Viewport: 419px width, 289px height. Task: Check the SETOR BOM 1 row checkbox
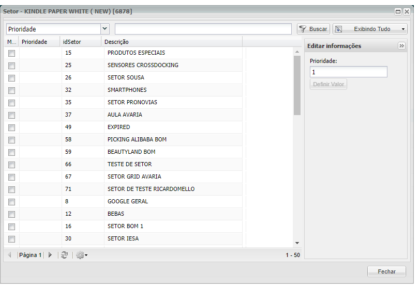coord(11,227)
